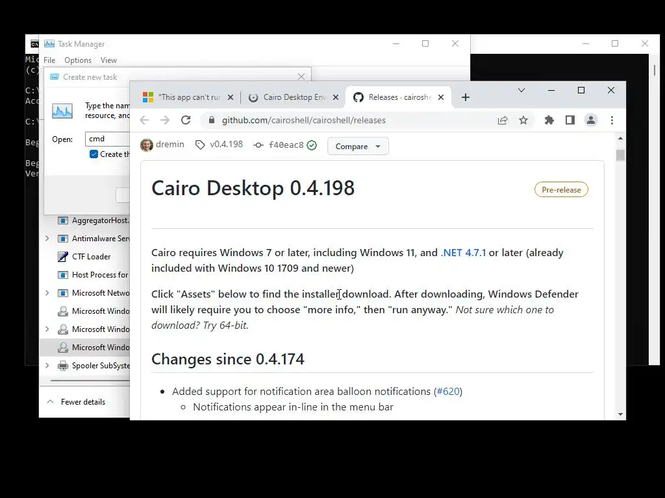The height and width of the screenshot is (498, 665).
Task: Expand the Antimalware Service process row
Action: tap(47, 239)
